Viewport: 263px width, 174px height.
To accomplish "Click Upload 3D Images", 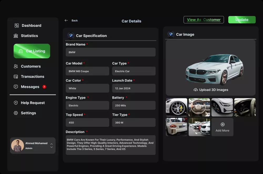I will point(211,90).
